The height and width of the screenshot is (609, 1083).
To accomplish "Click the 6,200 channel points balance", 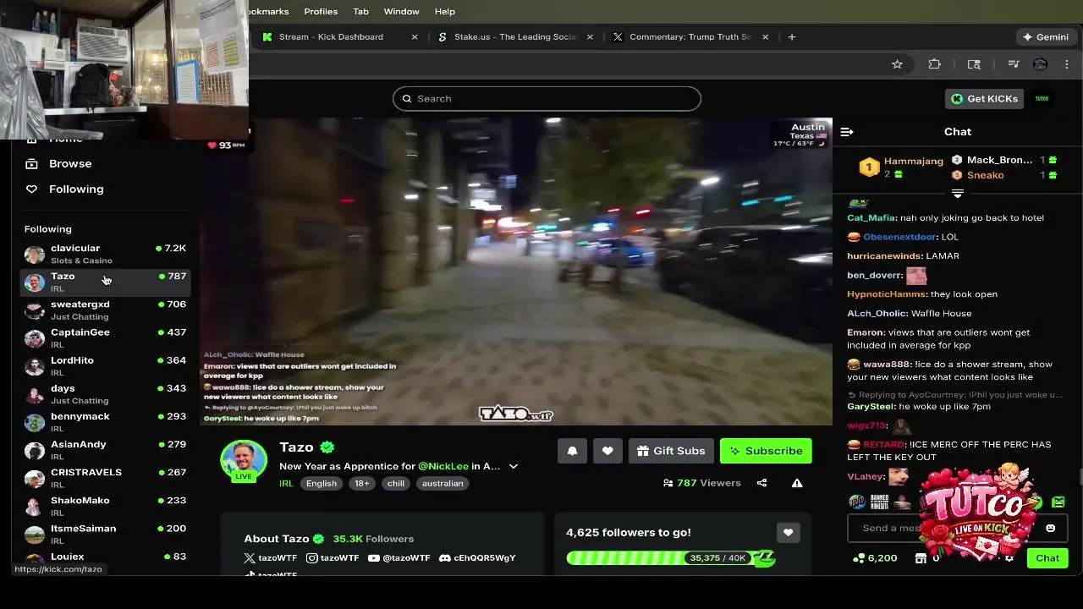I will pyautogui.click(x=875, y=558).
